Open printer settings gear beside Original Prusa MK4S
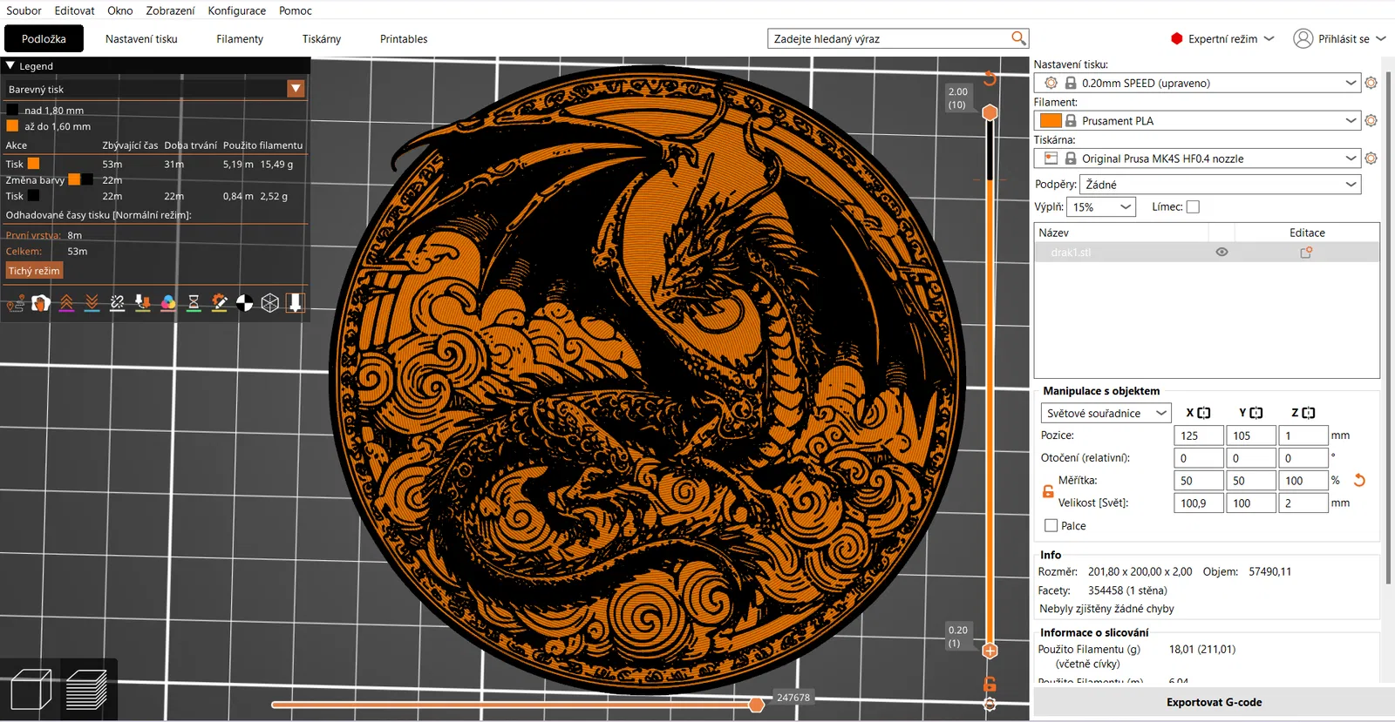The width and height of the screenshot is (1395, 722). coord(1371,159)
